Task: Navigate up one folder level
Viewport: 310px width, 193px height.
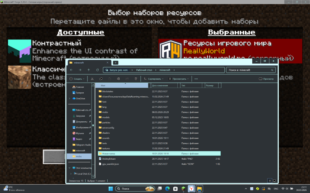Action: [89, 70]
